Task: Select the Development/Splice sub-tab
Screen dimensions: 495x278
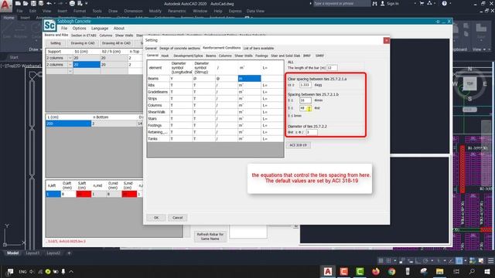Action: [188, 56]
